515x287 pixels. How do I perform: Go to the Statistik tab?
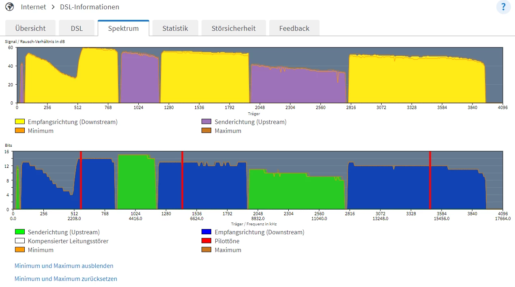pos(175,28)
